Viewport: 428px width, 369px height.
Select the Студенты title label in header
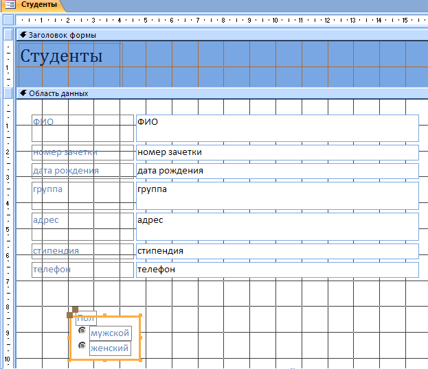point(71,65)
